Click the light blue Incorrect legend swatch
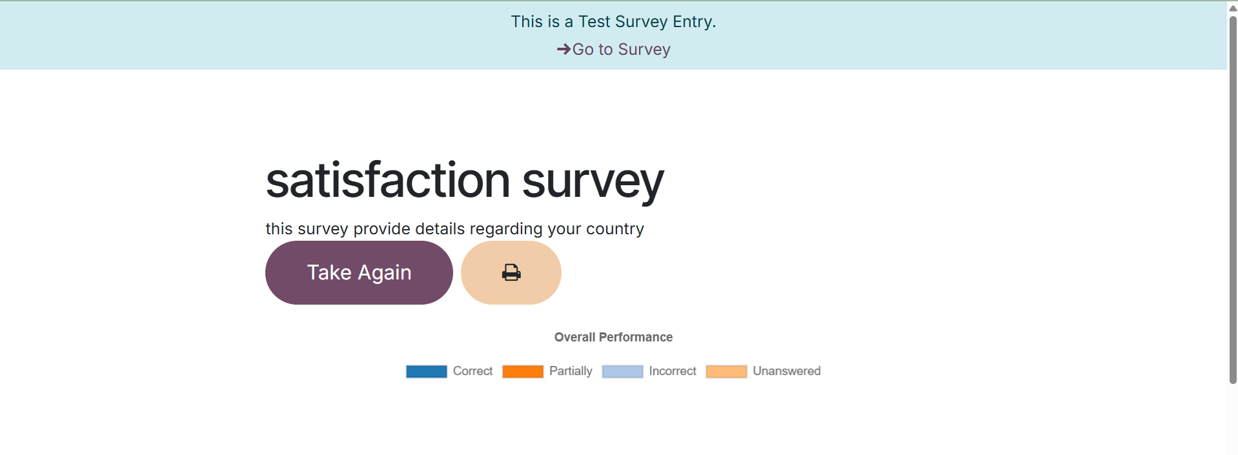This screenshot has height=455, width=1238. coord(622,371)
